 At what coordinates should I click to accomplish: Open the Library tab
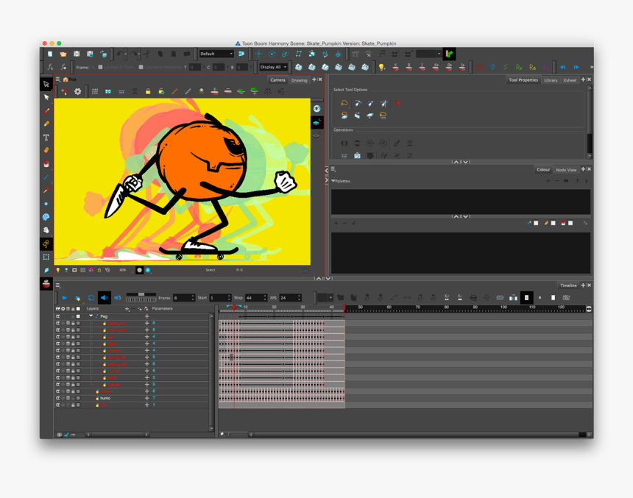(551, 80)
